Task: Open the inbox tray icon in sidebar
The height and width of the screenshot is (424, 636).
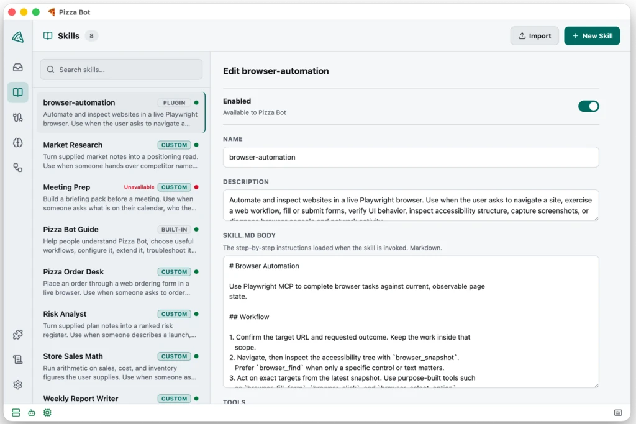Action: (18, 67)
